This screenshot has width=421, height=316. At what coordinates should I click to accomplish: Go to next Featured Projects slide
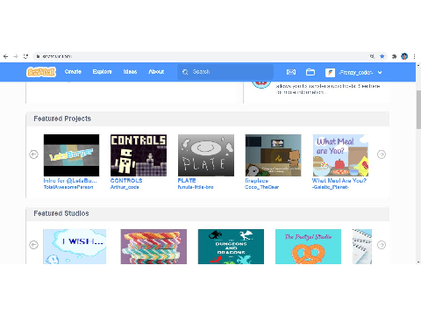point(382,154)
